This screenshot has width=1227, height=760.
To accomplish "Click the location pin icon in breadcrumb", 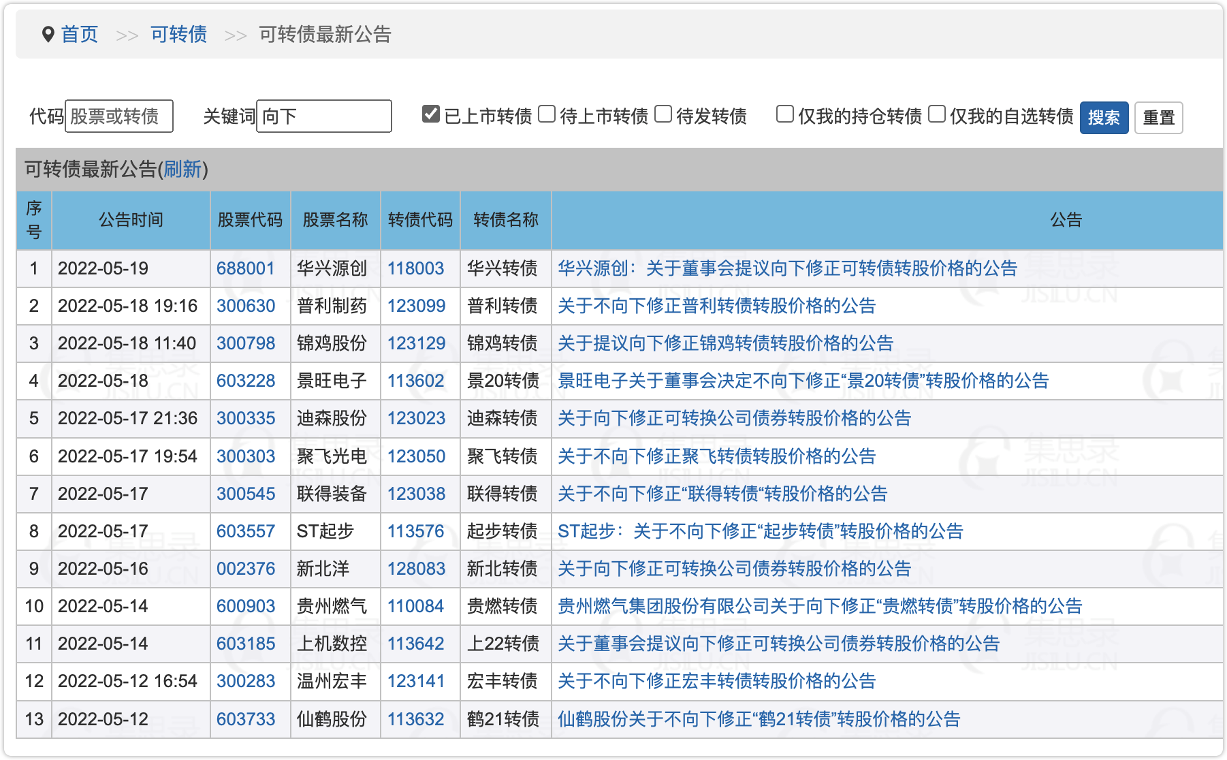I will tap(48, 35).
